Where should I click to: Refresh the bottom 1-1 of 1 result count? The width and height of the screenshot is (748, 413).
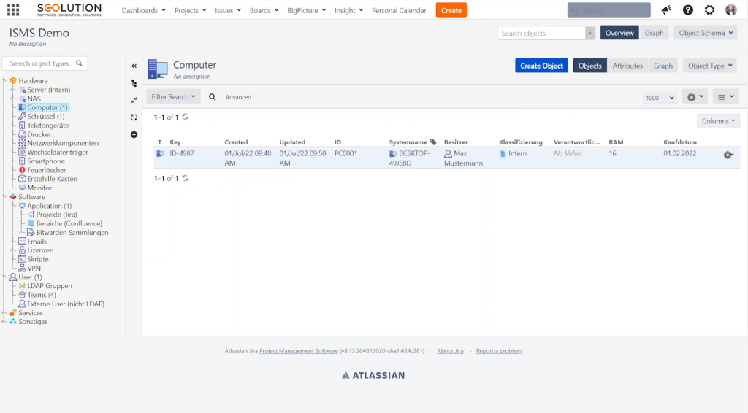(186, 178)
